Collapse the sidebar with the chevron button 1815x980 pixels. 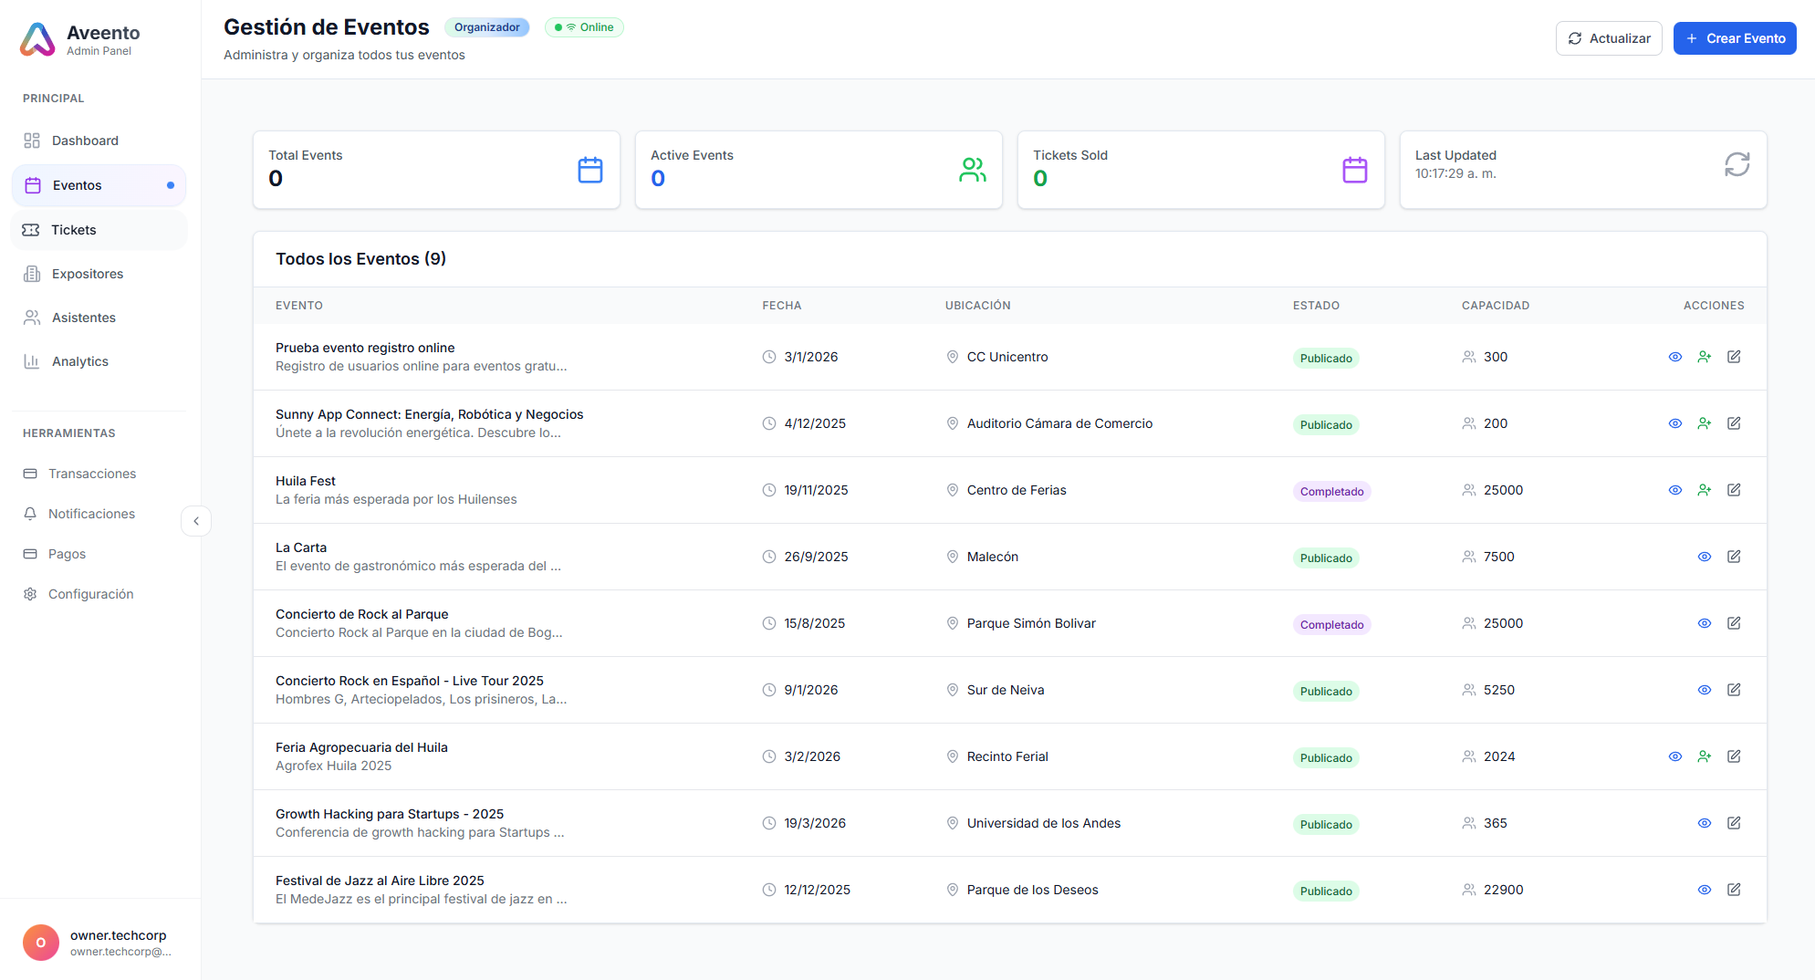pyautogui.click(x=196, y=521)
